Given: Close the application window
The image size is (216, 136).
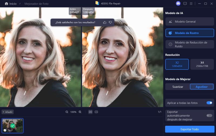Looking at the screenshot, I should (212, 4).
